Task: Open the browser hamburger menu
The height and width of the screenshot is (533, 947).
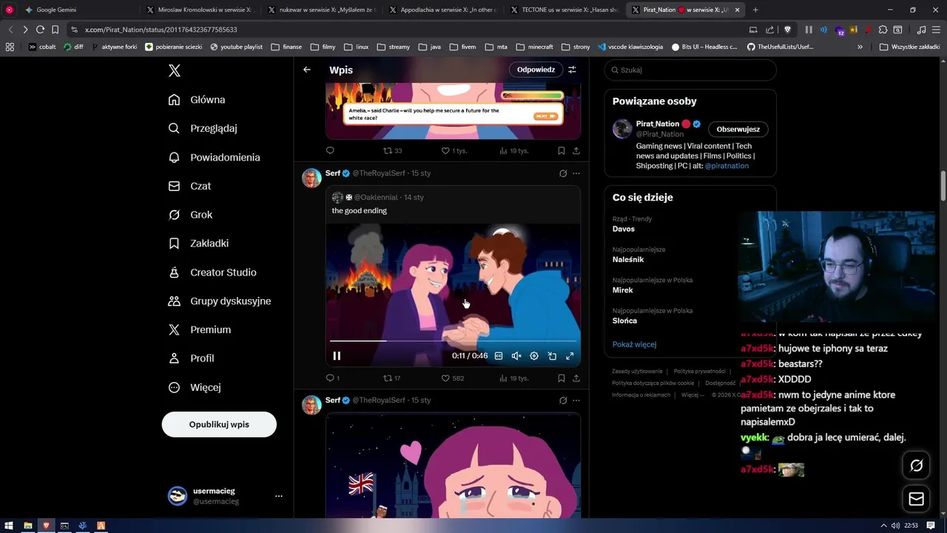Action: click(936, 30)
